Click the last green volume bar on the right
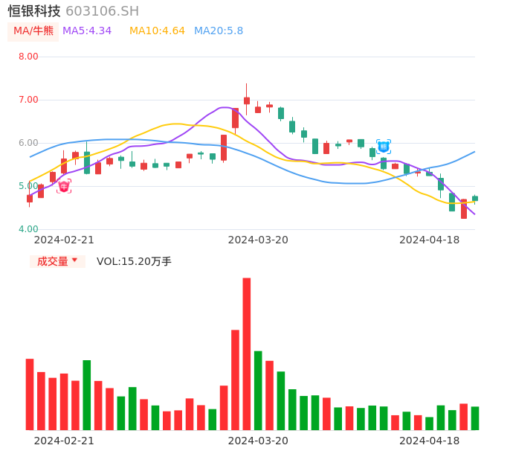Viewport: 510px width, 451px height. 475,418
